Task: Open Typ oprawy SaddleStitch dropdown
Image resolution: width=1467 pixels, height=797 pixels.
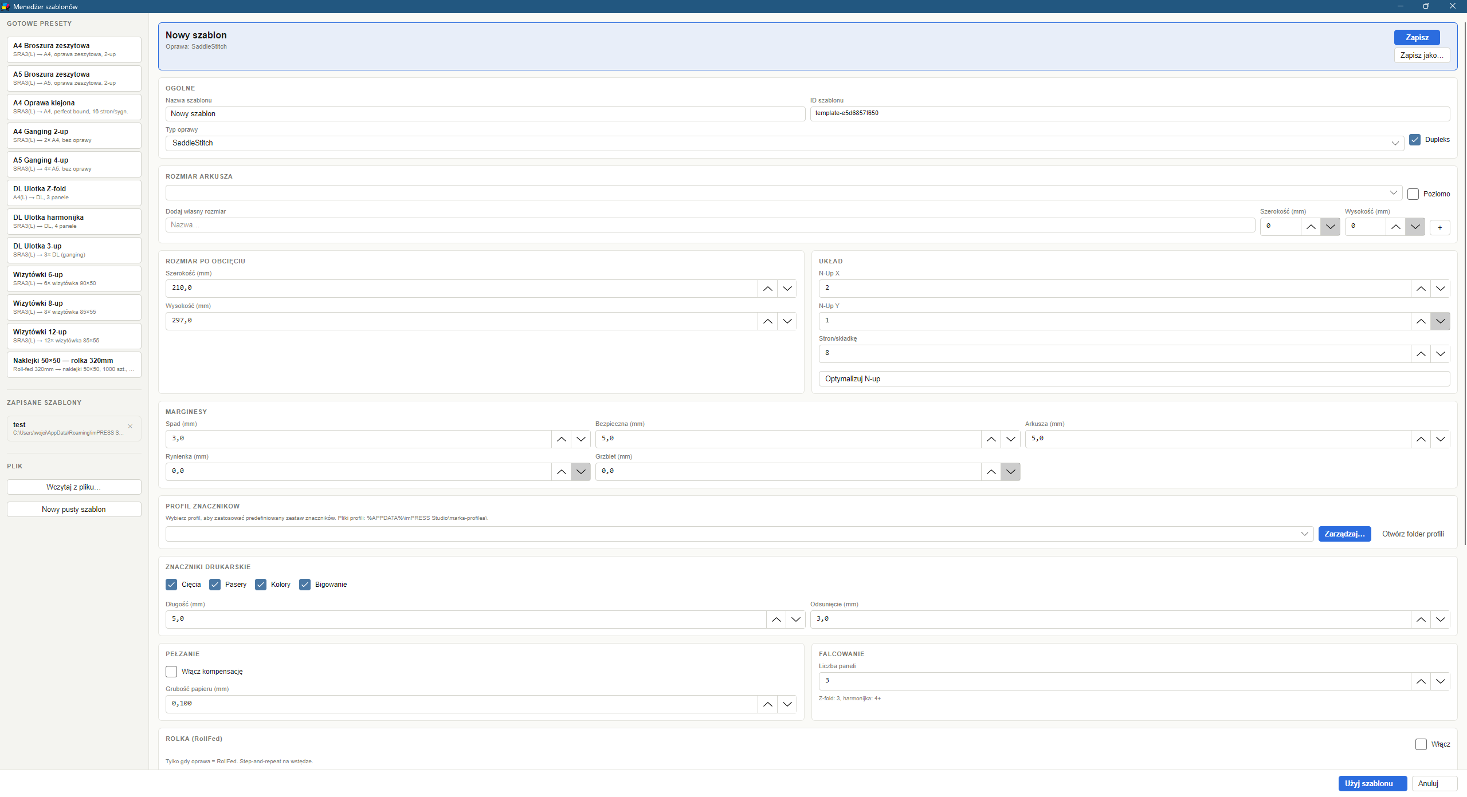Action: tap(785, 143)
